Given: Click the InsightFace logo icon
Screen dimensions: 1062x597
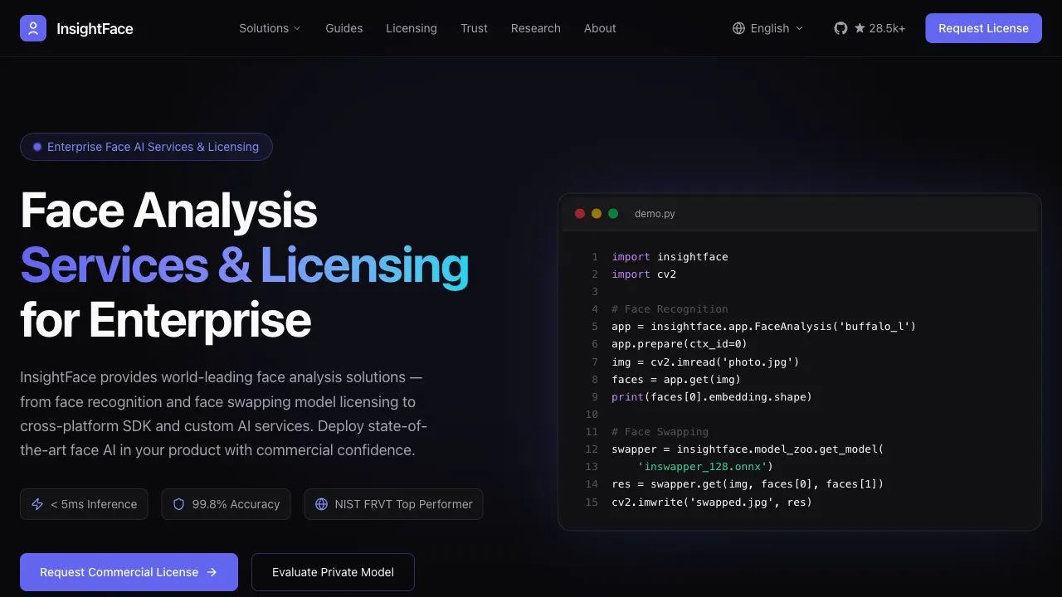Looking at the screenshot, I should point(33,28).
